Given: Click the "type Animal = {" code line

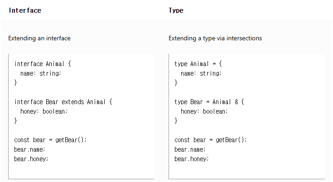Looking at the screenshot, I should [x=198, y=64].
